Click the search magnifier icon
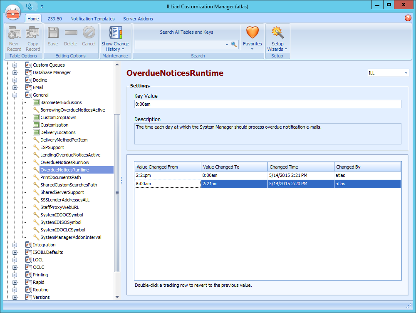The image size is (416, 313). 234,44
